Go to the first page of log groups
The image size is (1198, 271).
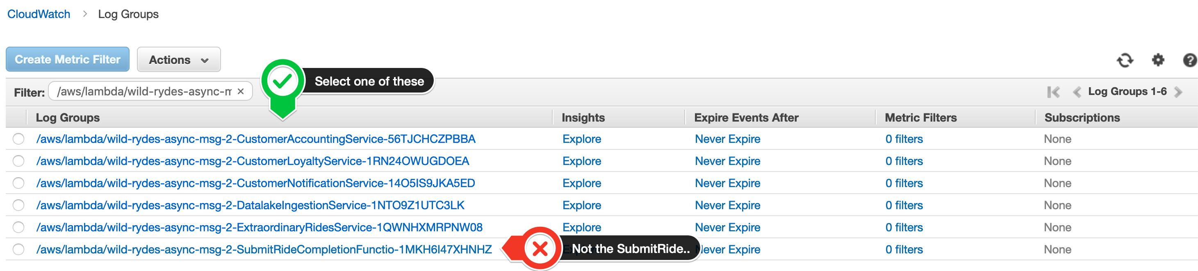tap(1053, 92)
